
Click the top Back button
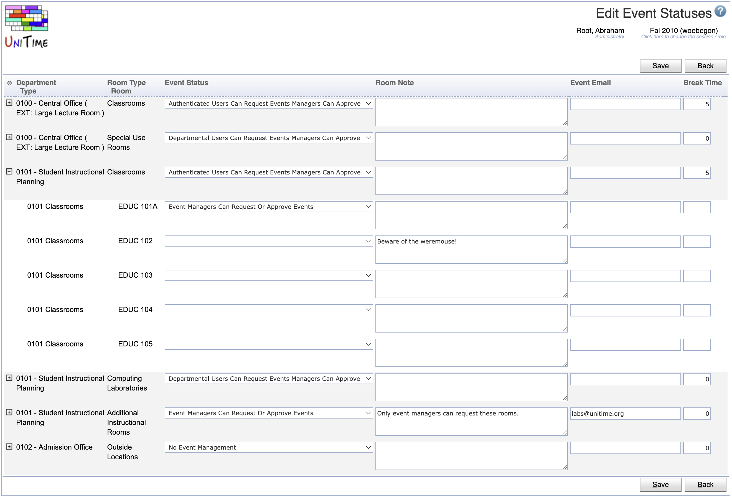pos(705,66)
